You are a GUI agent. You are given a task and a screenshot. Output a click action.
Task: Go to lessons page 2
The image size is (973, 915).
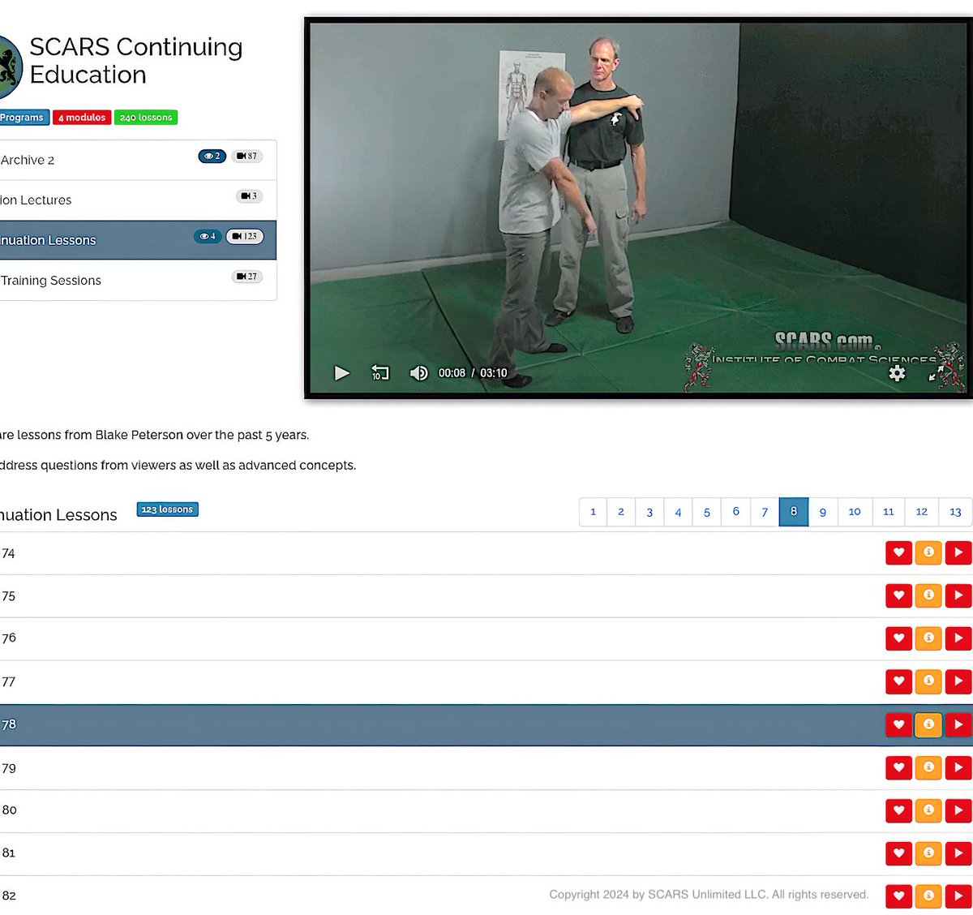tap(621, 512)
